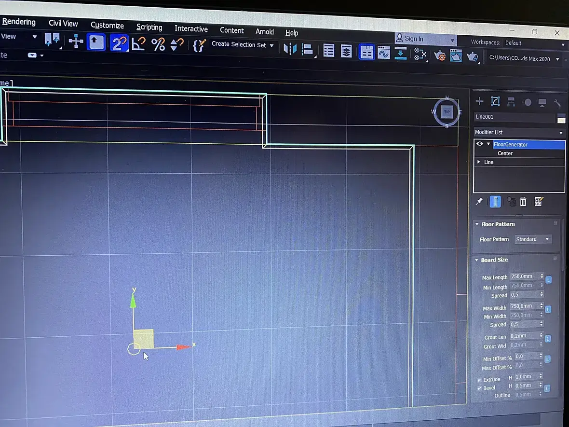Open the Content menu

(231, 30)
